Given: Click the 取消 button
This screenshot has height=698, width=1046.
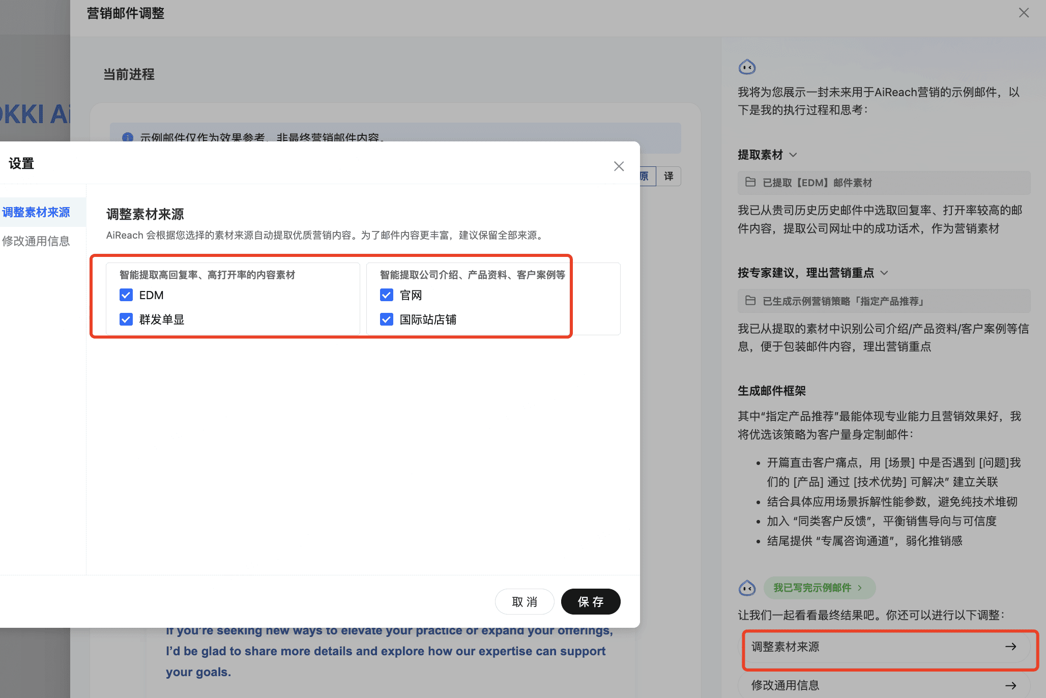Looking at the screenshot, I should 525,602.
